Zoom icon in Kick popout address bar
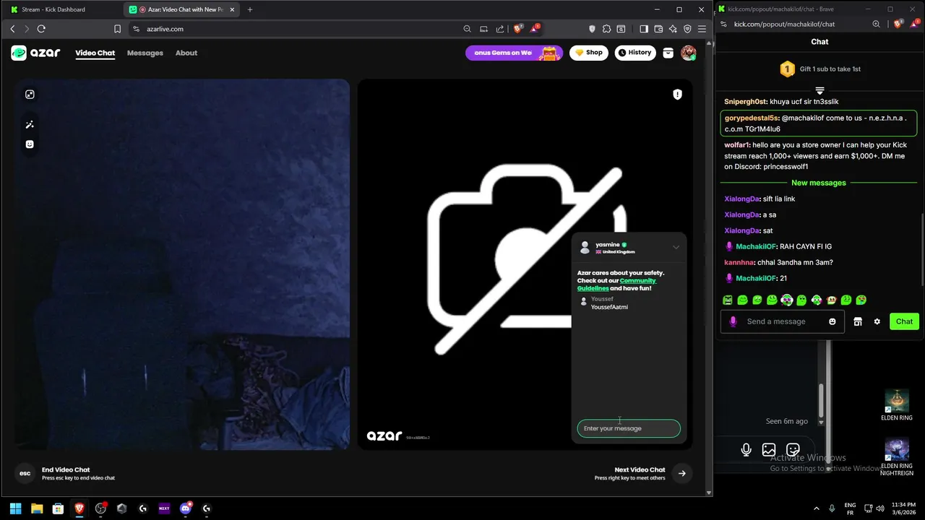The image size is (925, 520). 876,24
